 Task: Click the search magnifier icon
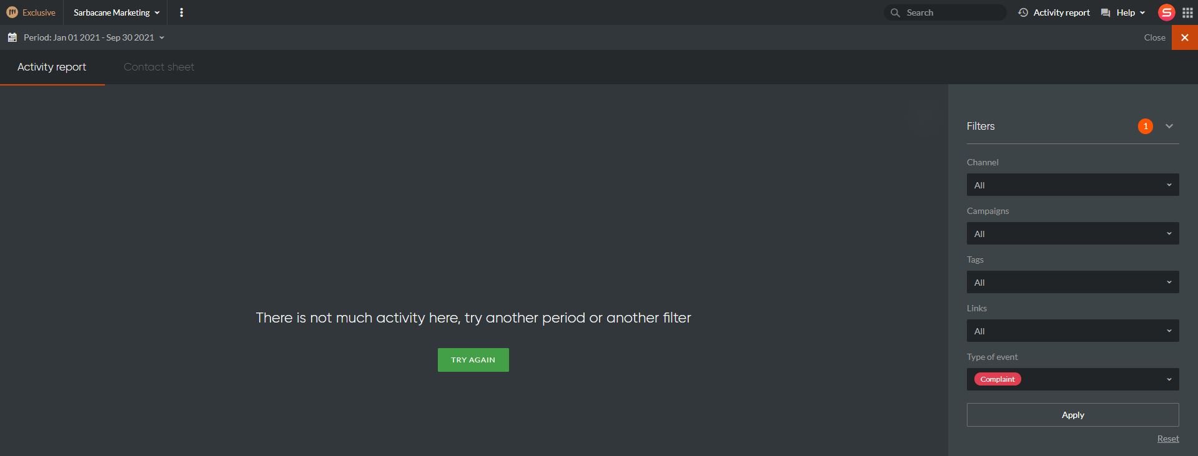coord(895,12)
